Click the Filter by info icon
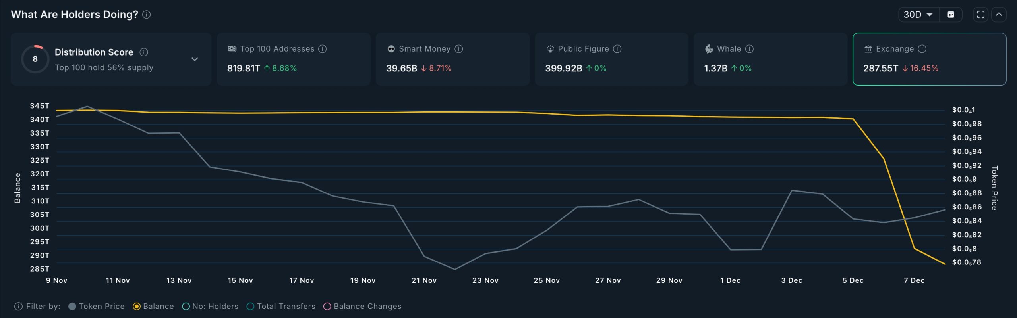The image size is (1017, 318). click(x=18, y=307)
